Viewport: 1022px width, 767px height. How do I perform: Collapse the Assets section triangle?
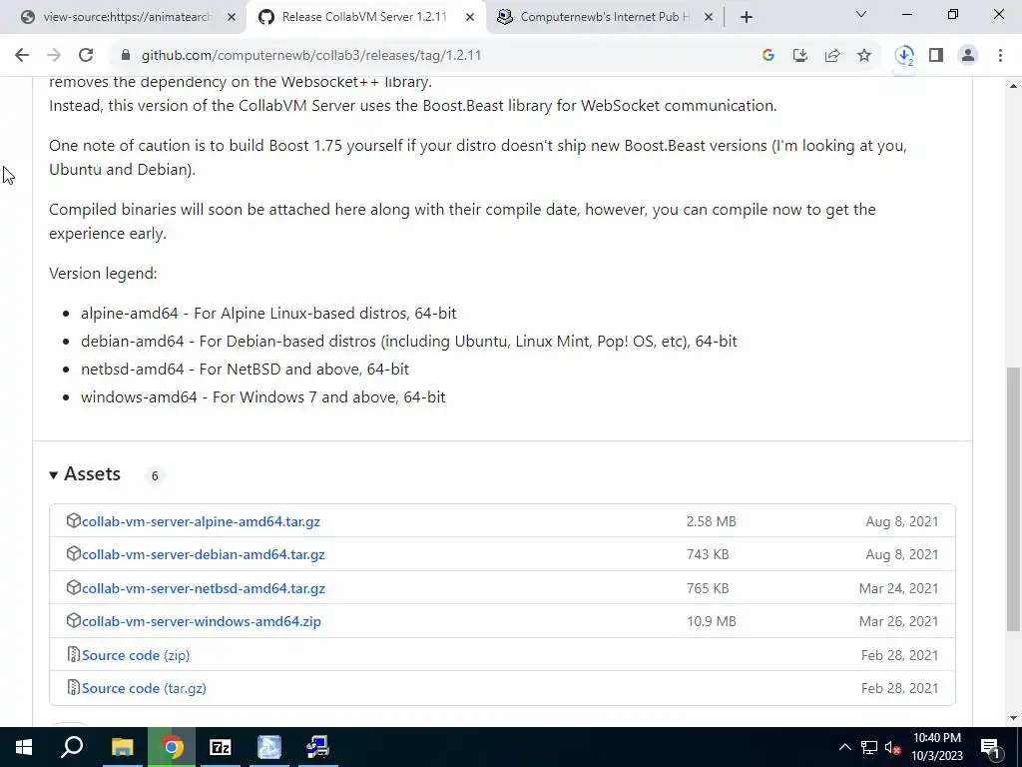(x=54, y=475)
